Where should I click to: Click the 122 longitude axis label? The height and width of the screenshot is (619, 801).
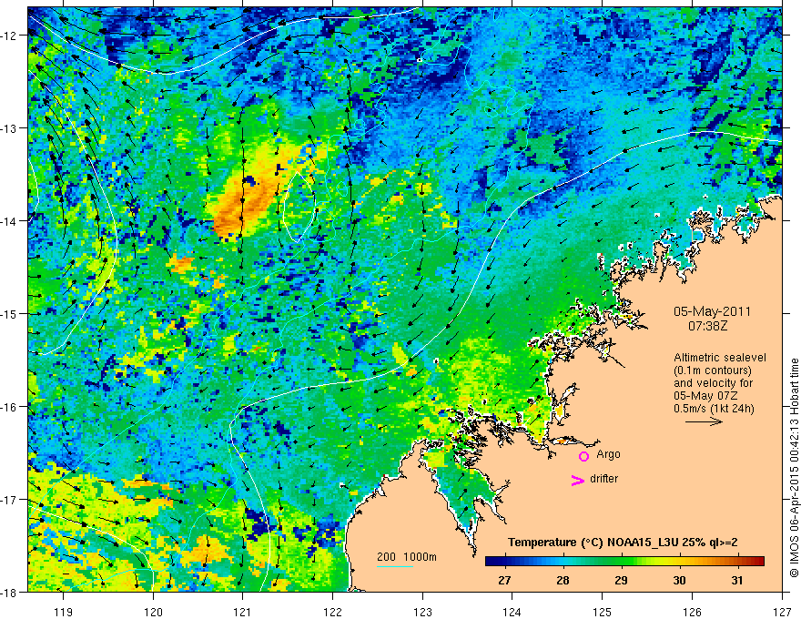coord(332,612)
